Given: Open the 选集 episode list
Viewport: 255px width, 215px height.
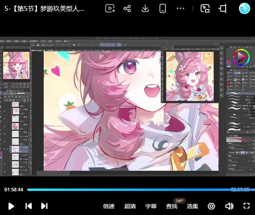Looking at the screenshot, I should [x=192, y=206].
